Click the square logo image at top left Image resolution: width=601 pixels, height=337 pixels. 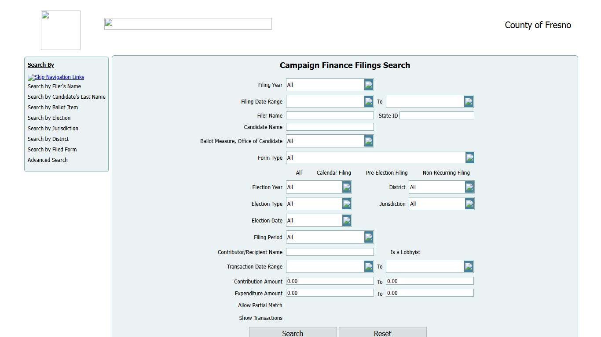click(61, 30)
